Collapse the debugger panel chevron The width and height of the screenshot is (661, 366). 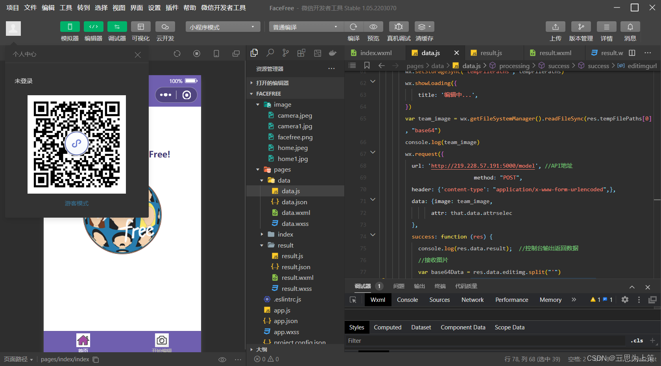point(632,287)
